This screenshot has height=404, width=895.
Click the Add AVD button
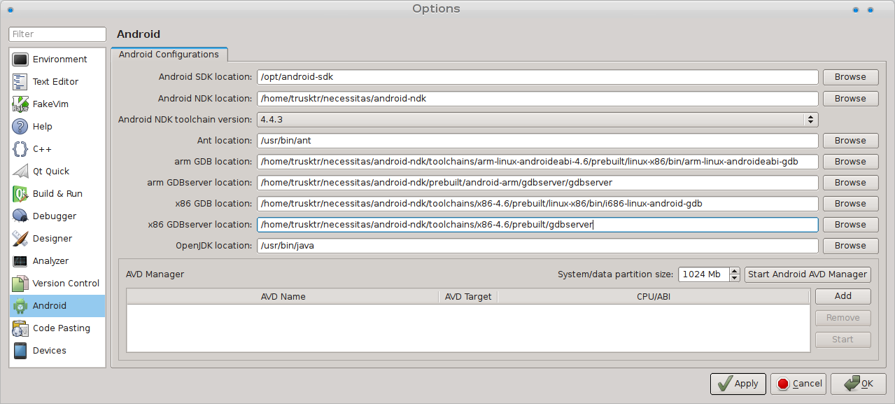(843, 296)
